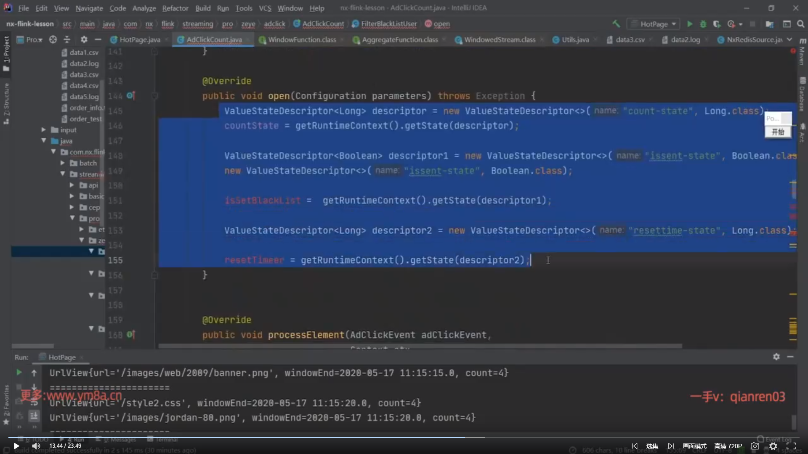Click FilterBlackListUser breadcrumb link
This screenshot has width=808, height=454.
[388, 24]
